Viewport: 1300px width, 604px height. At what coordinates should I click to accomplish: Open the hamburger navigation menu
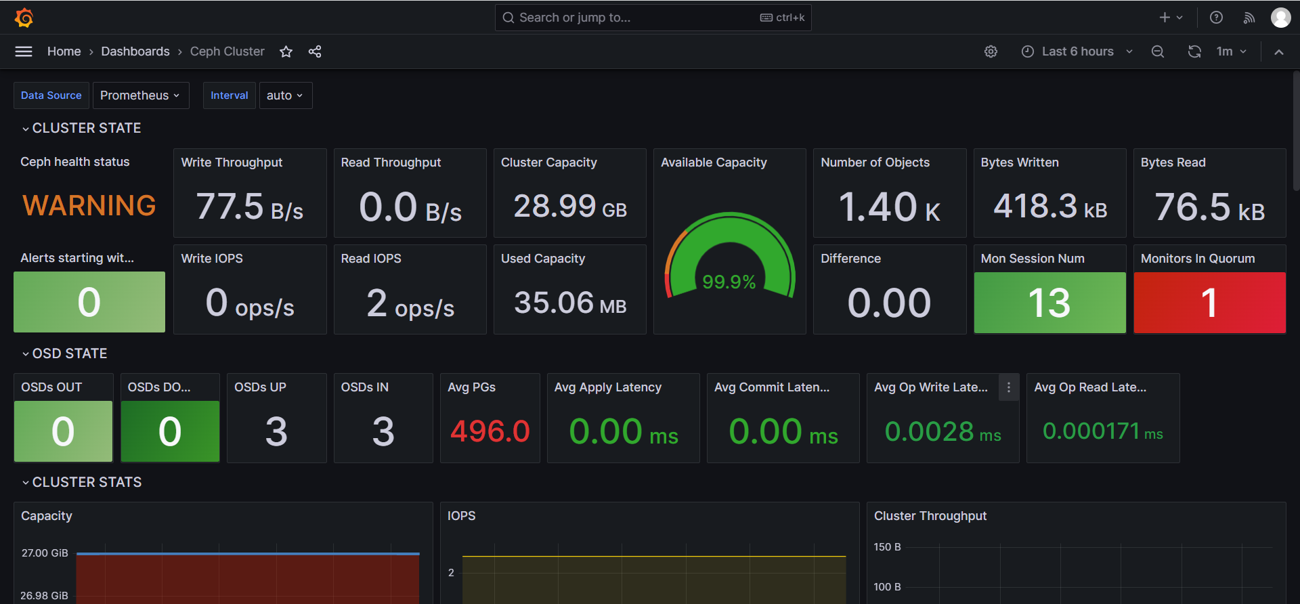[x=24, y=51]
